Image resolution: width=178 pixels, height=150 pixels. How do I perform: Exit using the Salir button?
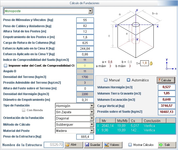click(167, 145)
